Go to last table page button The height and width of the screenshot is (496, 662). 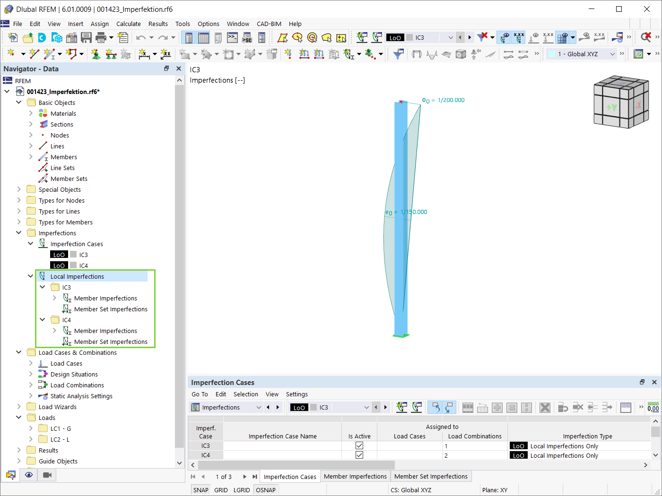tap(255, 477)
